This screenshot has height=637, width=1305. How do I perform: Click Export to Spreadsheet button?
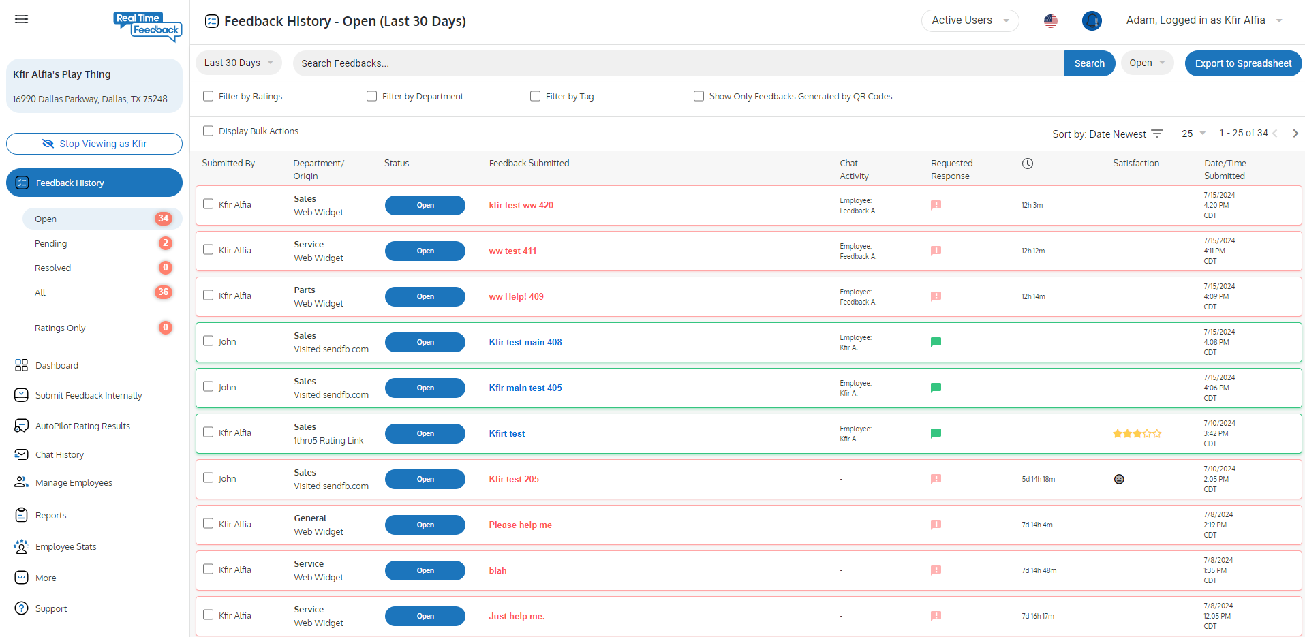point(1242,63)
